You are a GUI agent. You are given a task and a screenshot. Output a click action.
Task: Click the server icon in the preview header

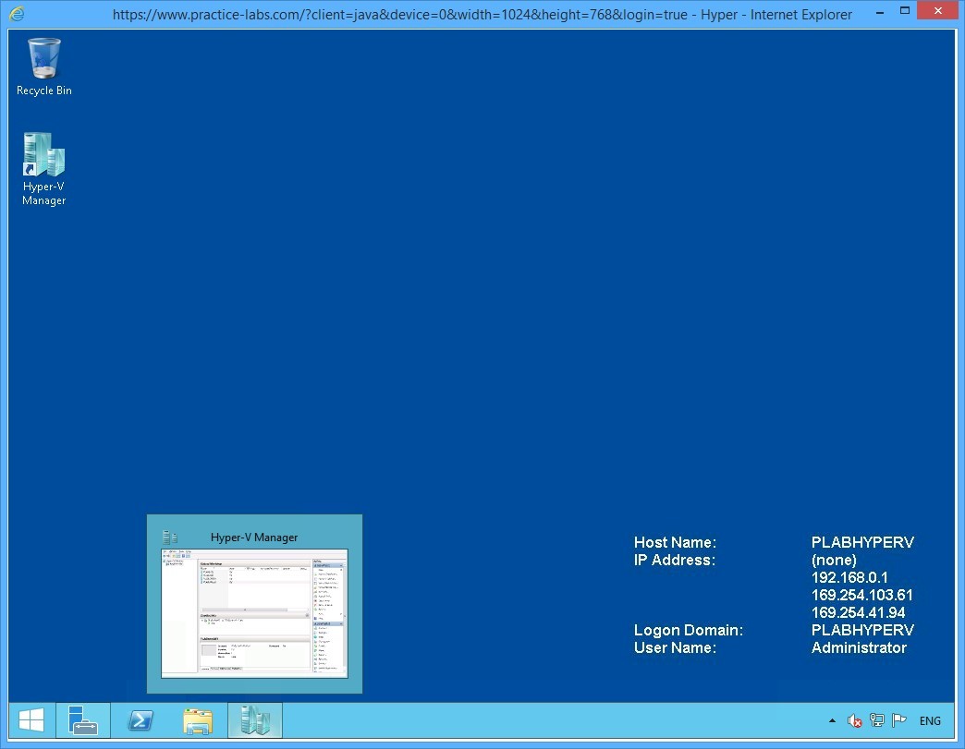[169, 536]
